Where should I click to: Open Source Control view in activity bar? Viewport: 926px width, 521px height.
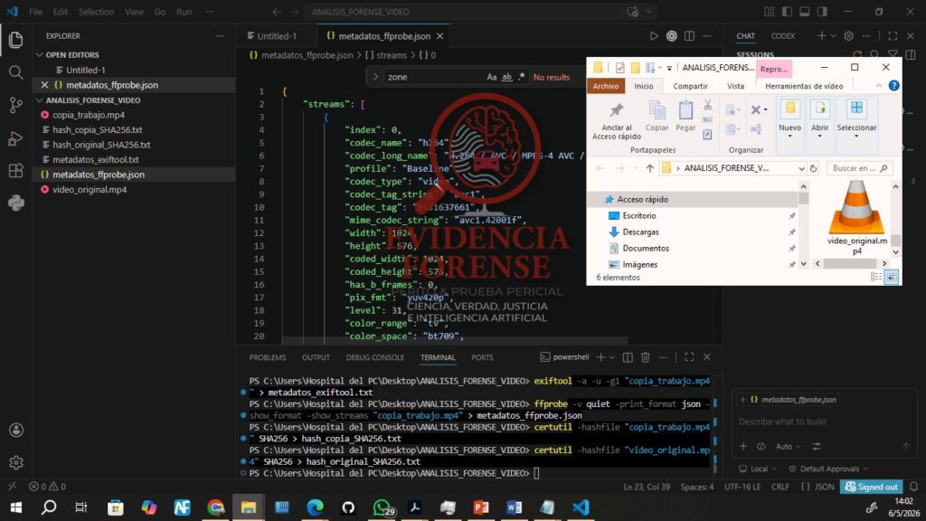click(16, 105)
